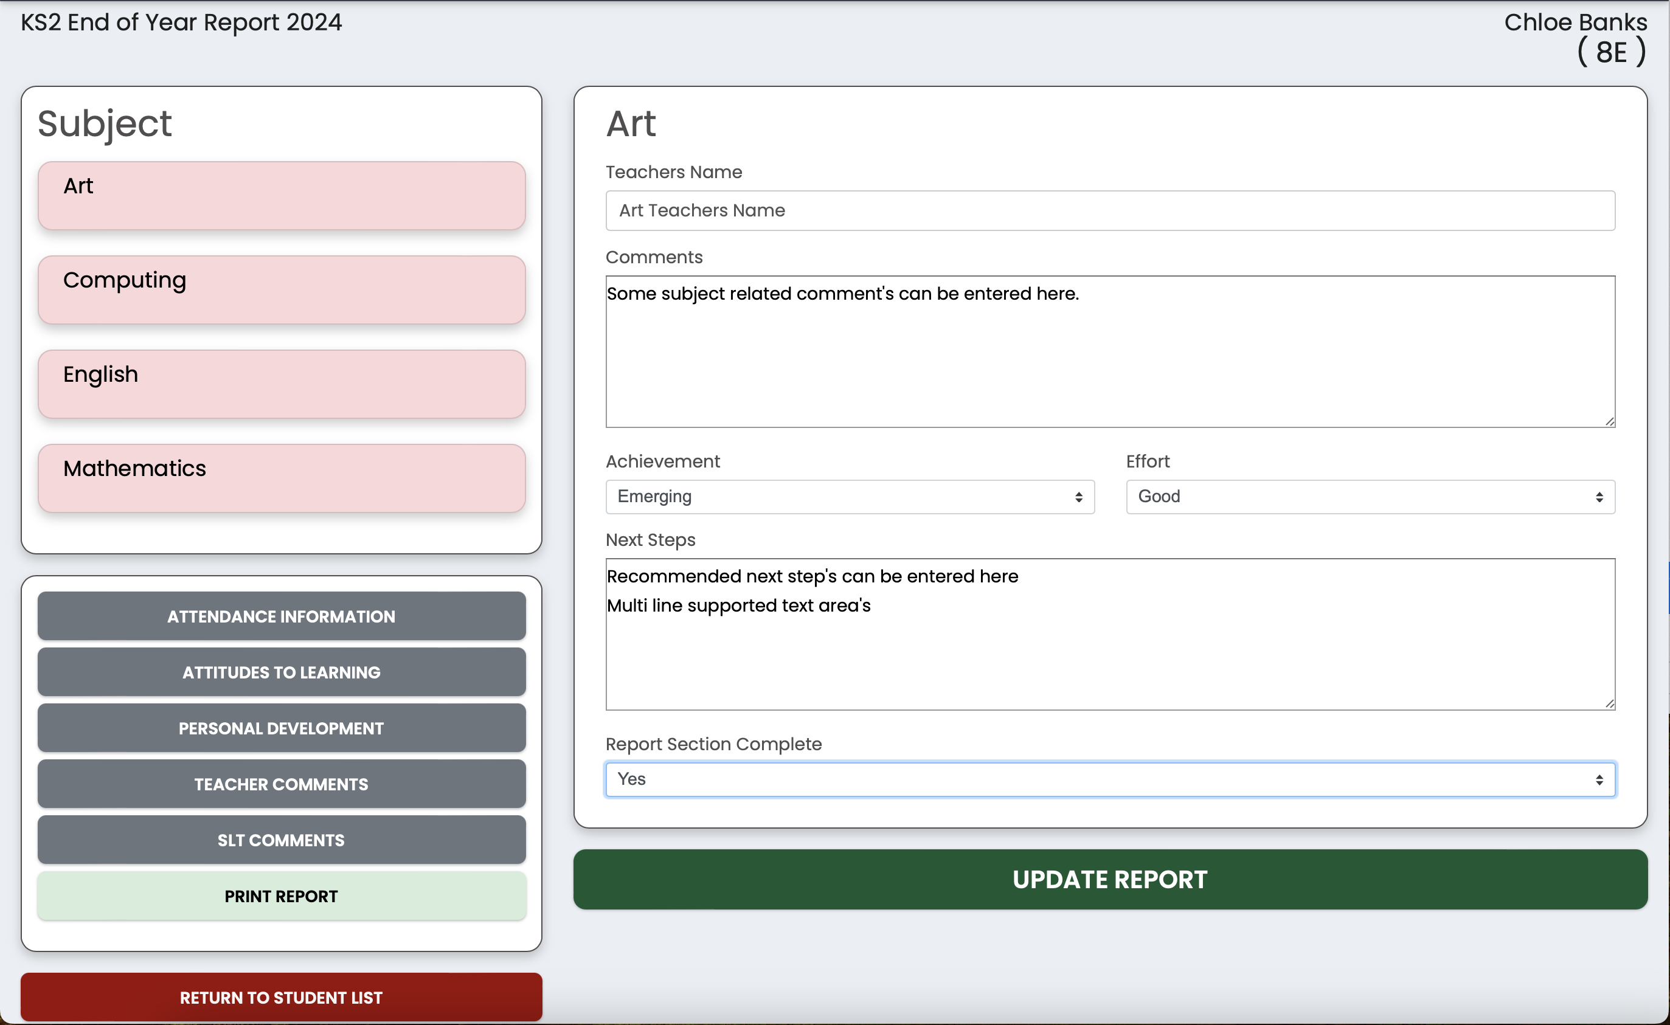Image resolution: width=1670 pixels, height=1025 pixels.
Task: Click the Subject panel heading
Action: click(105, 124)
